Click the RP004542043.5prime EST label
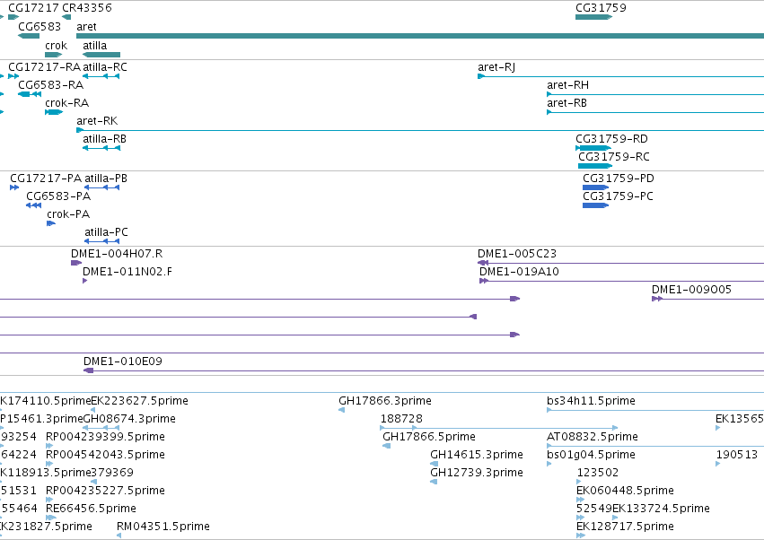The height and width of the screenshot is (540, 764). coord(105,456)
